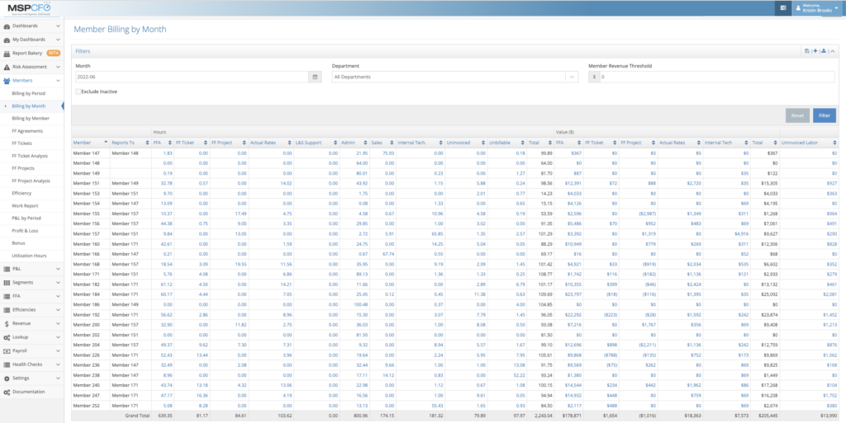Image resolution: width=846 pixels, height=423 pixels.
Task: Open P&L by Period under Members
Action: pyautogui.click(x=26, y=219)
